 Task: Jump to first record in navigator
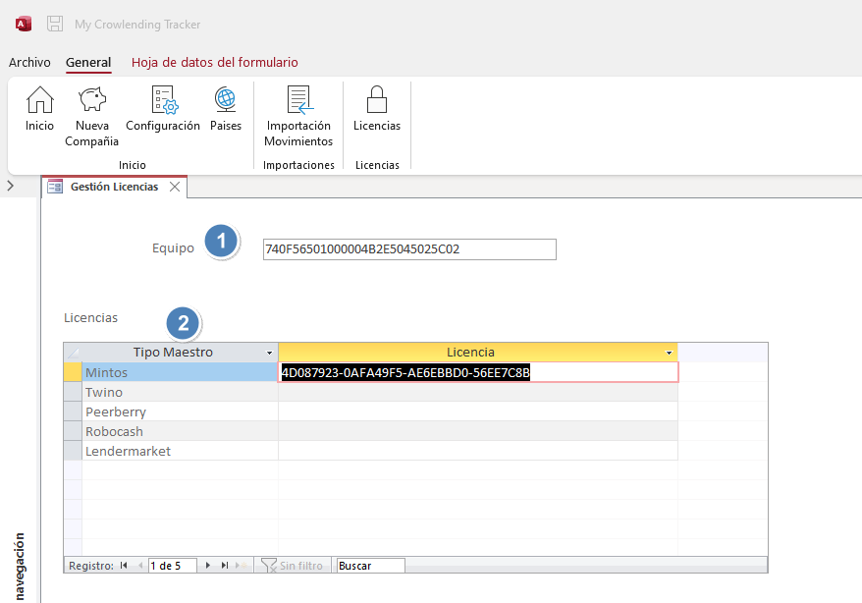click(124, 566)
